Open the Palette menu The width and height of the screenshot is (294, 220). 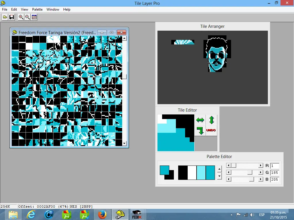tap(37, 9)
